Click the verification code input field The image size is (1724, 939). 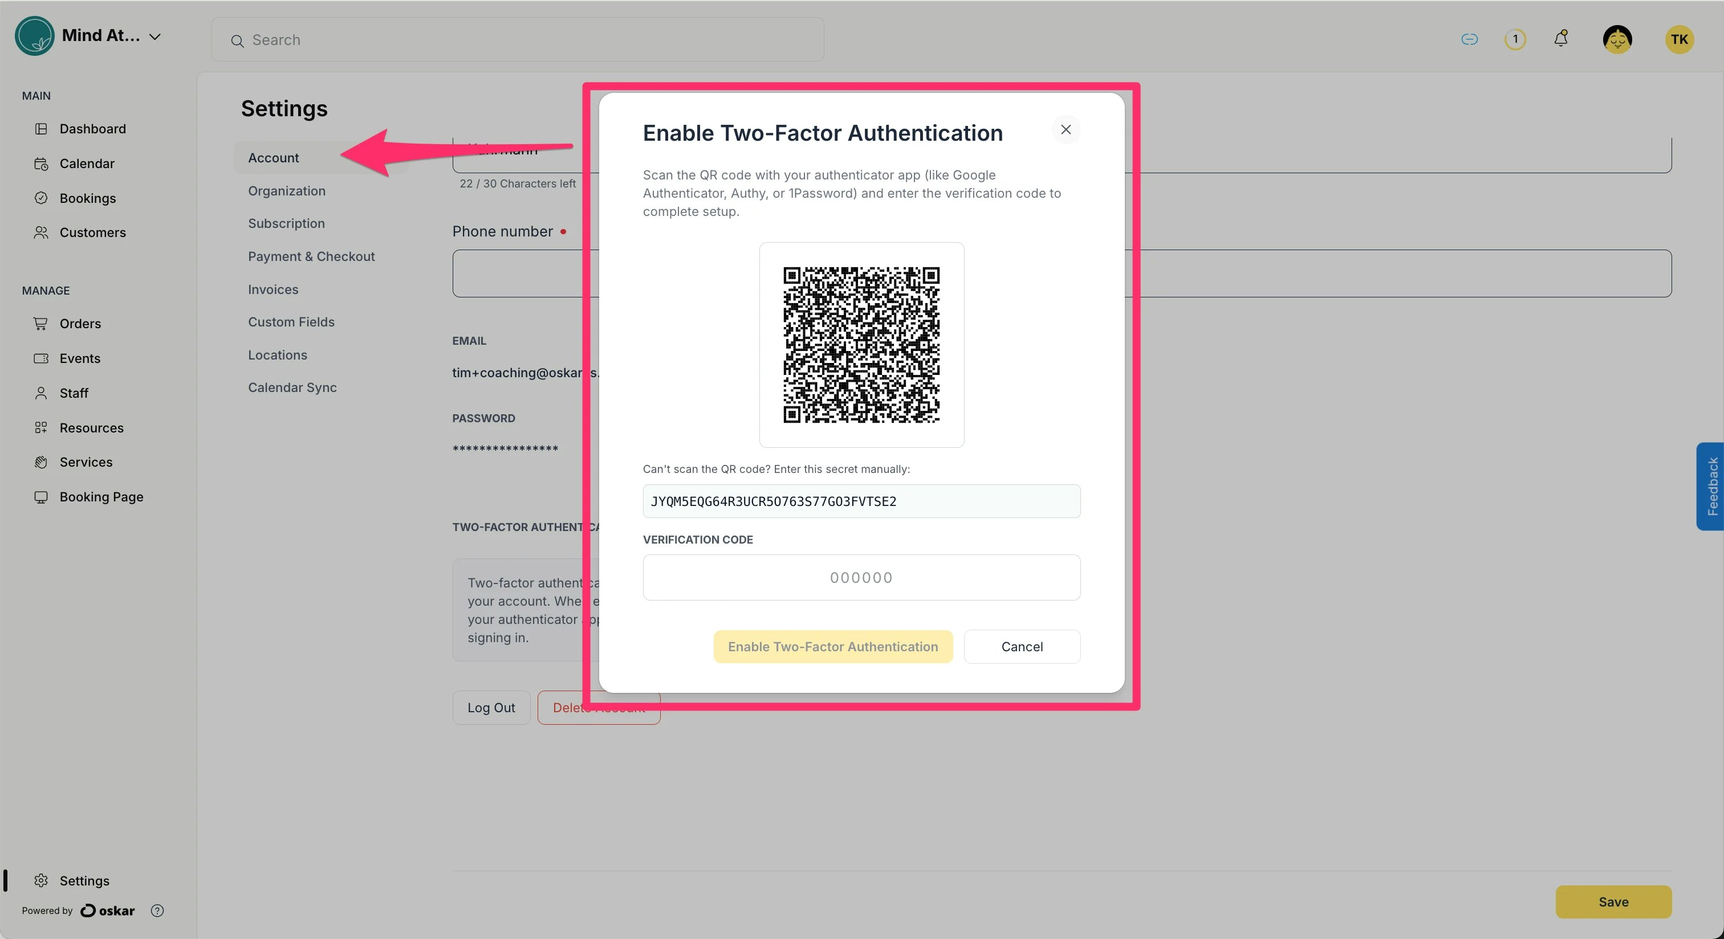coord(861,577)
